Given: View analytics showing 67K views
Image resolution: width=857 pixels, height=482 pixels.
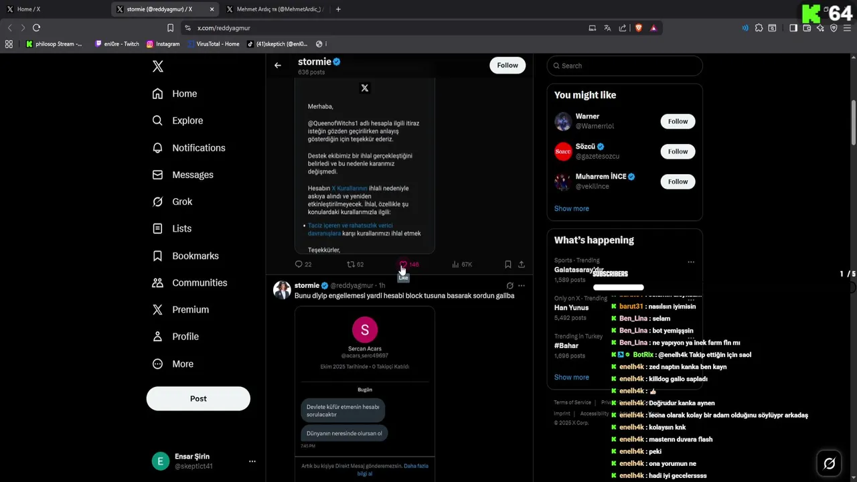Looking at the screenshot, I should click(462, 264).
